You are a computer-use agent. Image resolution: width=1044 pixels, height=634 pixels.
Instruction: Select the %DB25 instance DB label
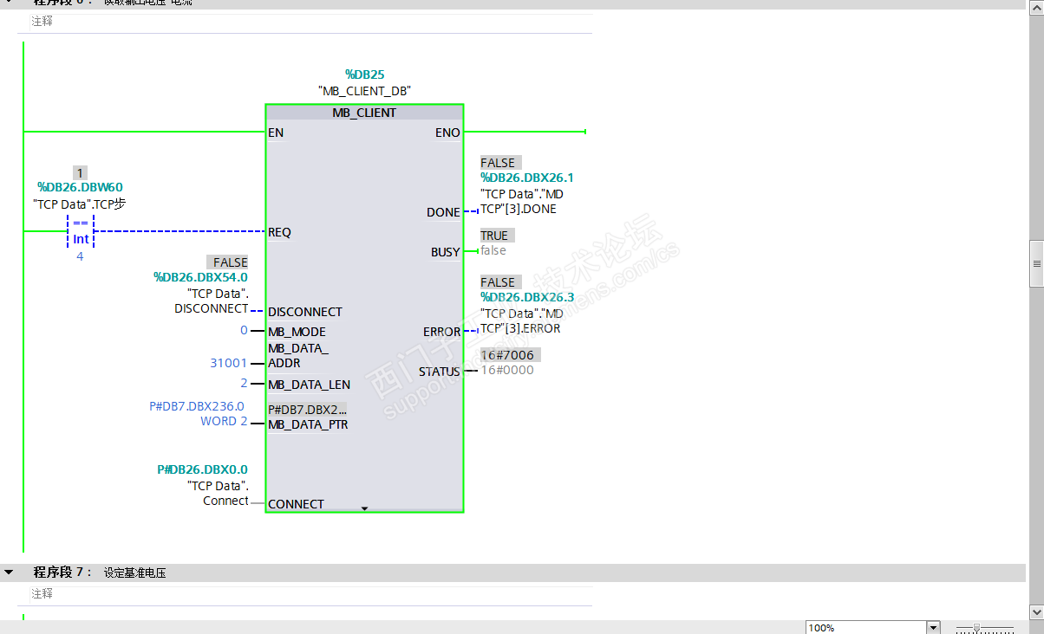click(364, 74)
